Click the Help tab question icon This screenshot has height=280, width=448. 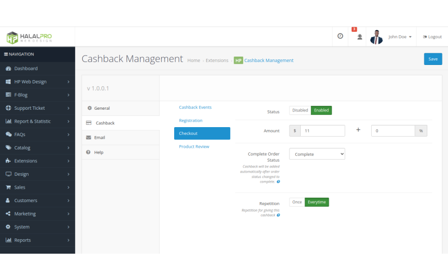(88, 152)
